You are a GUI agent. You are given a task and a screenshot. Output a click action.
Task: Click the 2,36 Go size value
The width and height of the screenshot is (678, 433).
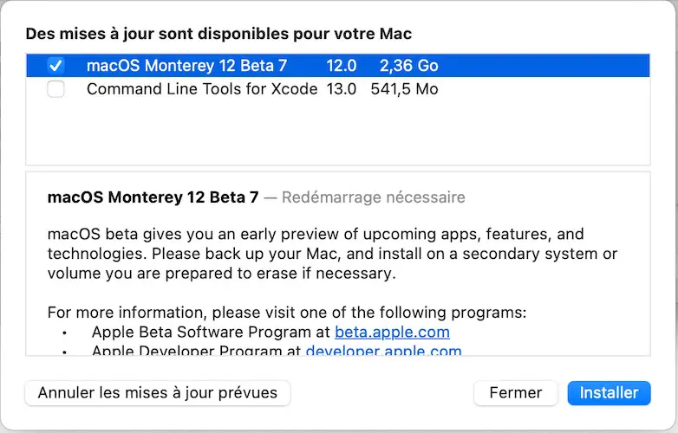[408, 66]
